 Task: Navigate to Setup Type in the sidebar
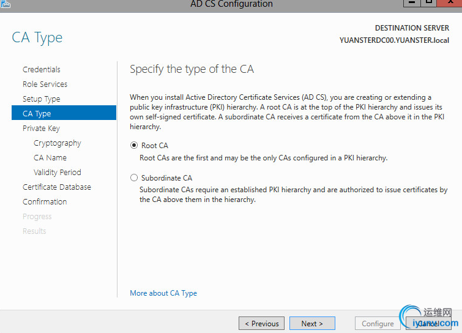tap(41, 99)
